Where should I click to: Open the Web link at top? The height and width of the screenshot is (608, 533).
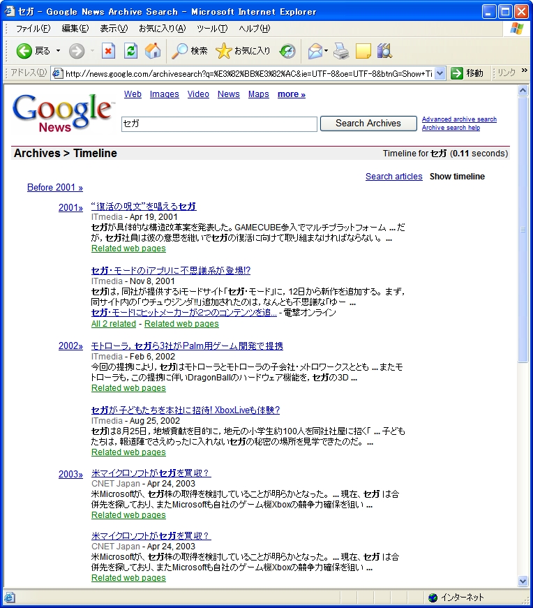pyautogui.click(x=133, y=94)
